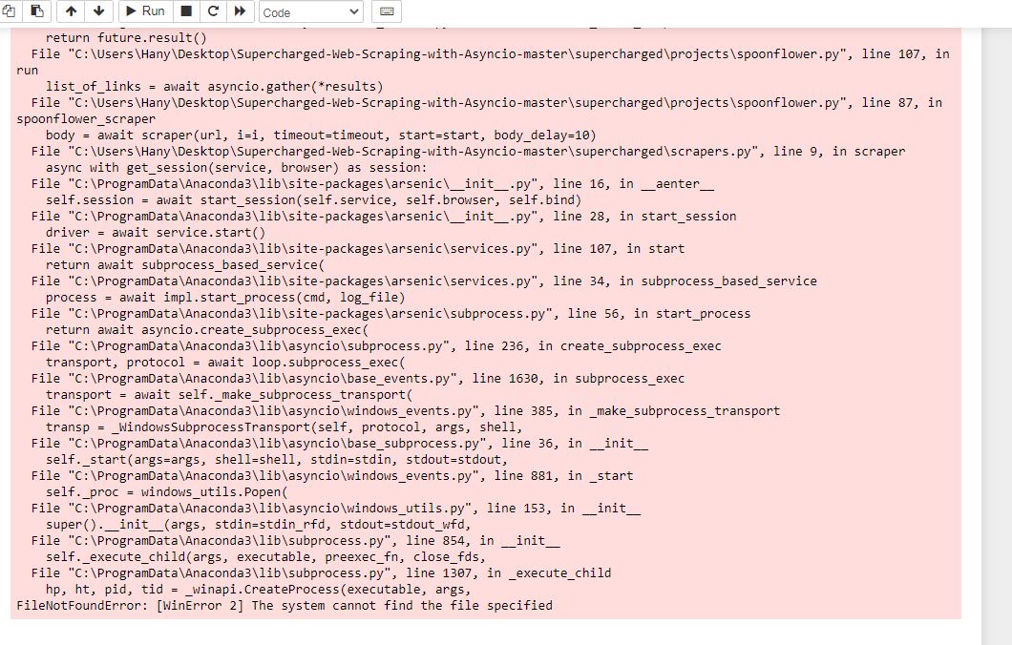The height and width of the screenshot is (645, 1012).
Task: Click the FileNotFoundError WinError 2 message
Action: coord(285,606)
